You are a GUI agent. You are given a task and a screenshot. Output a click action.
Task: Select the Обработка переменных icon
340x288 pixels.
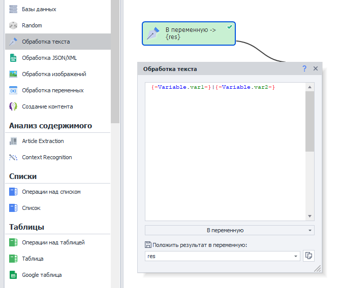coord(13,90)
